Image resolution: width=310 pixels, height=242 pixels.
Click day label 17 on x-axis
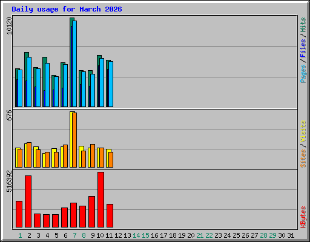coord(163,235)
